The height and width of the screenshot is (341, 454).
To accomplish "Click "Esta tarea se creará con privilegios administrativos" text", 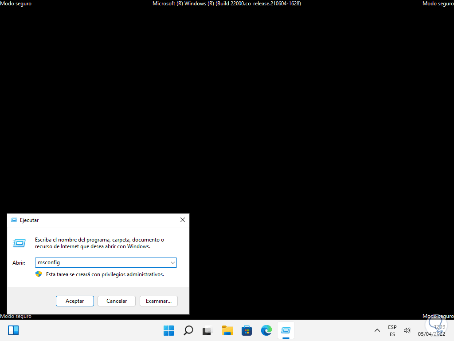I will click(x=105, y=274).
